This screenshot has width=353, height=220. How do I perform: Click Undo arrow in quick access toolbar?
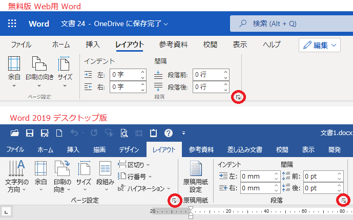[74, 133]
